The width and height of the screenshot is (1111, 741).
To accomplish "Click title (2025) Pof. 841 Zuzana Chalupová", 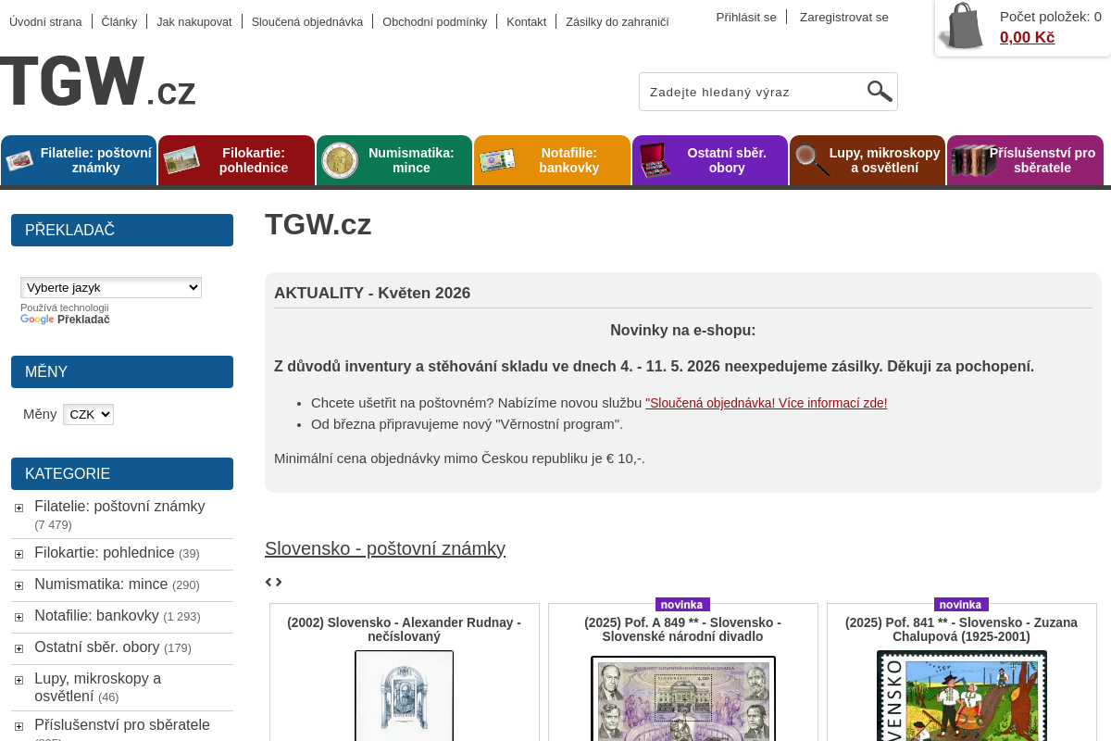I will [x=962, y=630].
